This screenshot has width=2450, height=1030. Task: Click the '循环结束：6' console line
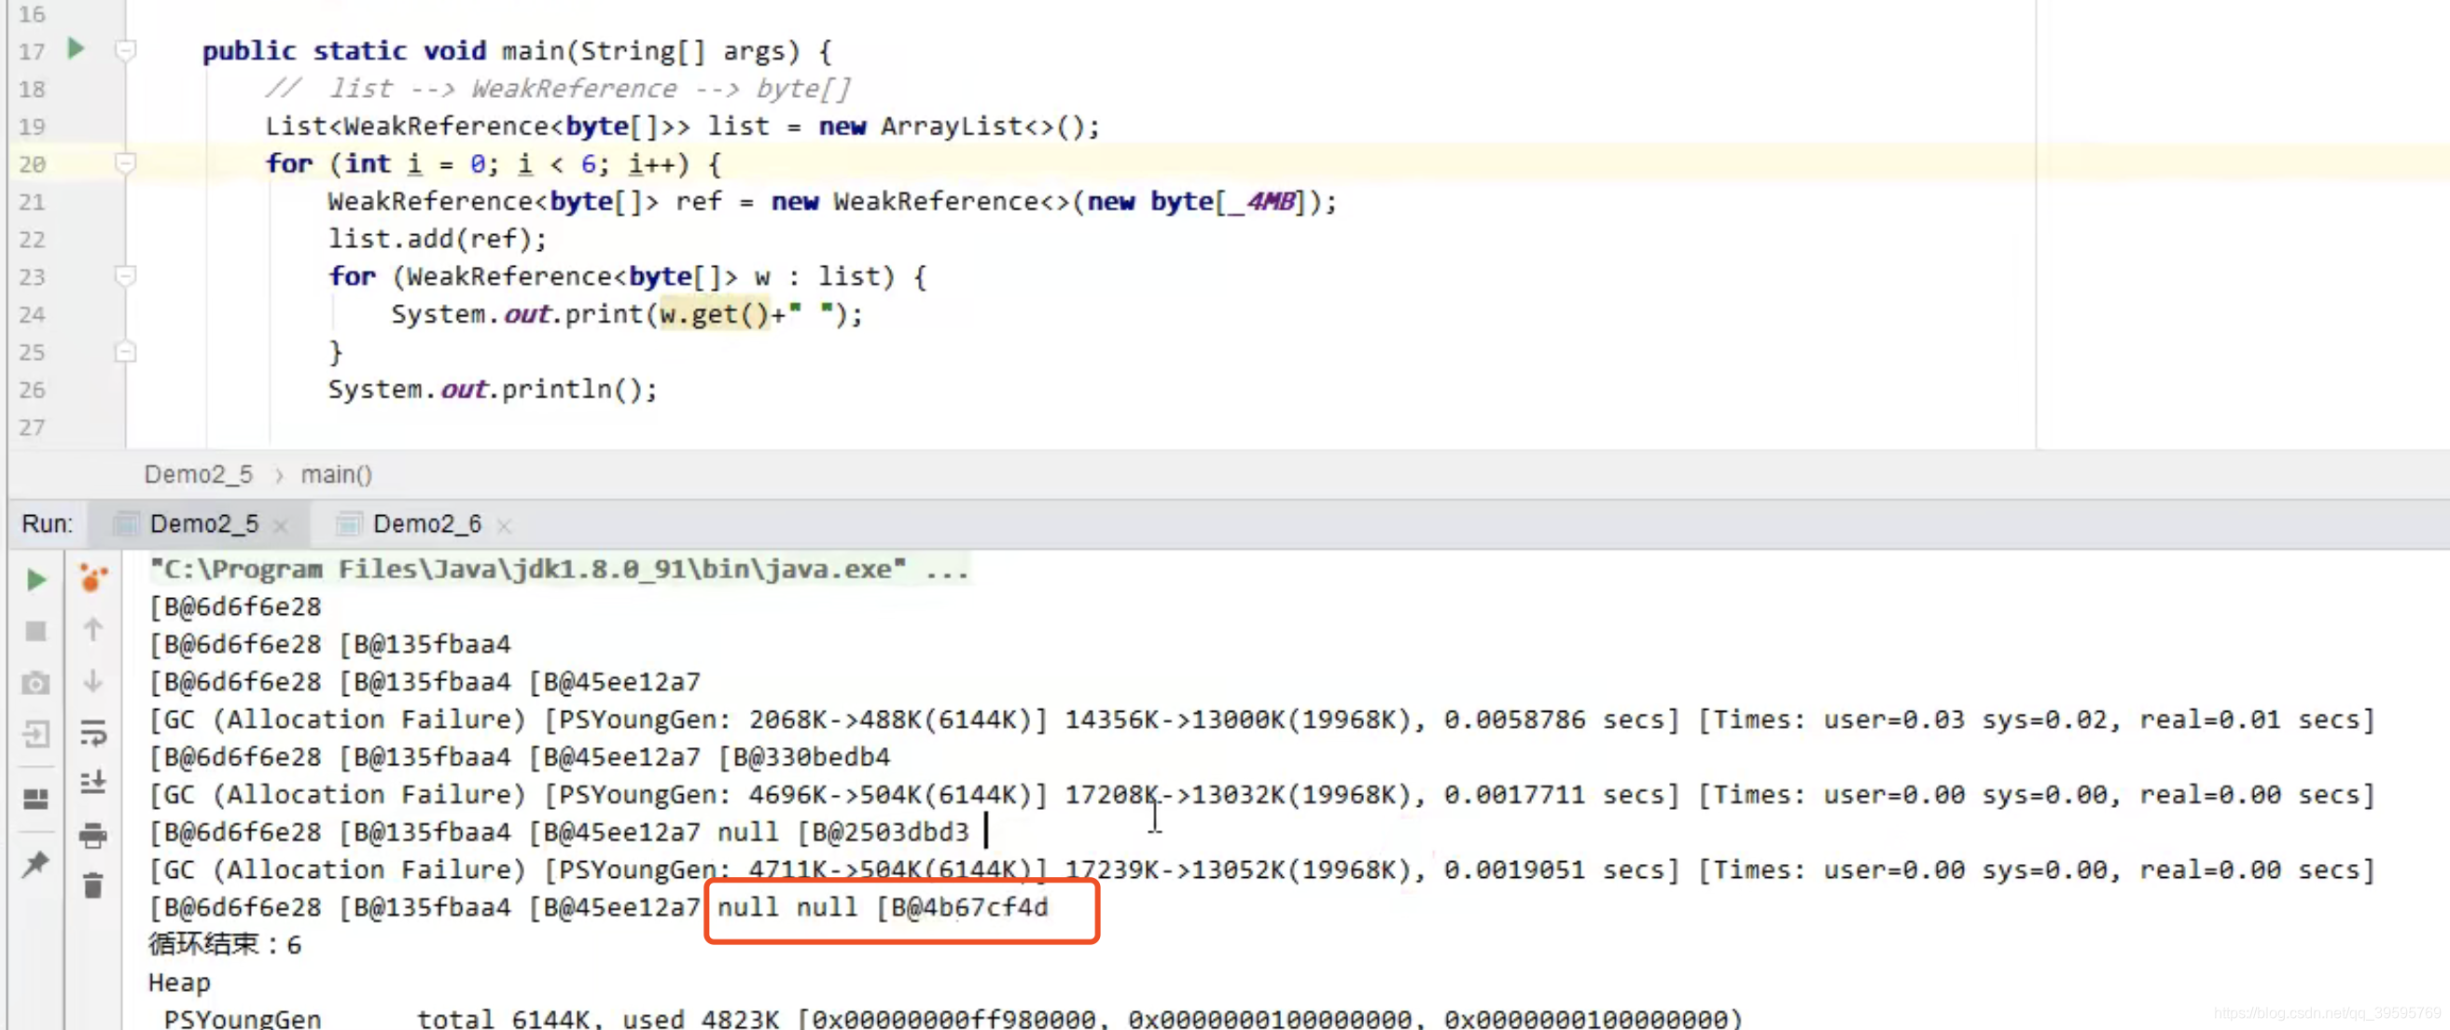tap(226, 944)
